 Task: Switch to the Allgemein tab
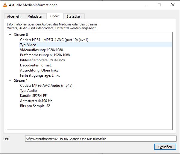[x=14, y=16]
